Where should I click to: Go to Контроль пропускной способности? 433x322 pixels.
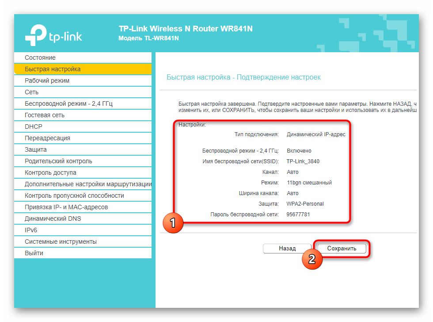click(74, 195)
